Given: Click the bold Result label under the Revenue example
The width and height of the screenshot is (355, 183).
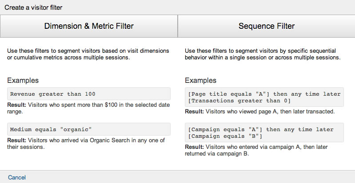Looking at the screenshot, I should coord(16,105).
